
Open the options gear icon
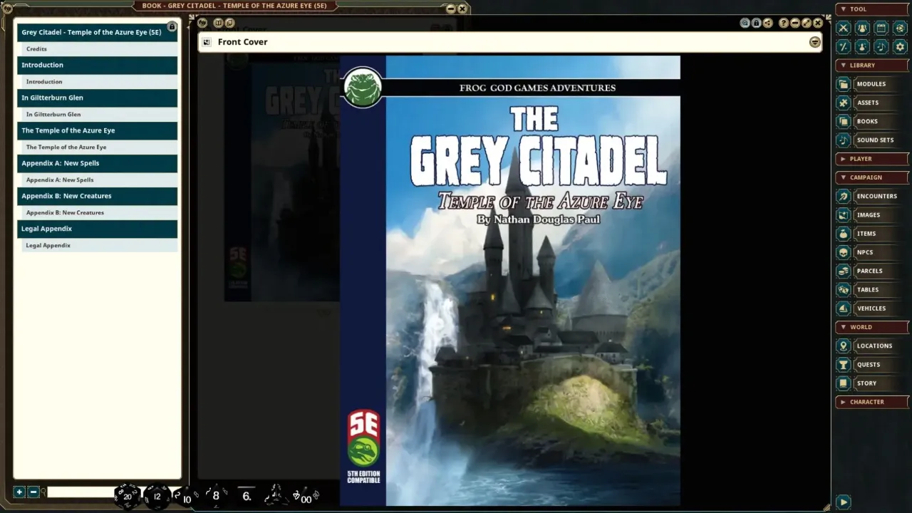pyautogui.click(x=900, y=46)
